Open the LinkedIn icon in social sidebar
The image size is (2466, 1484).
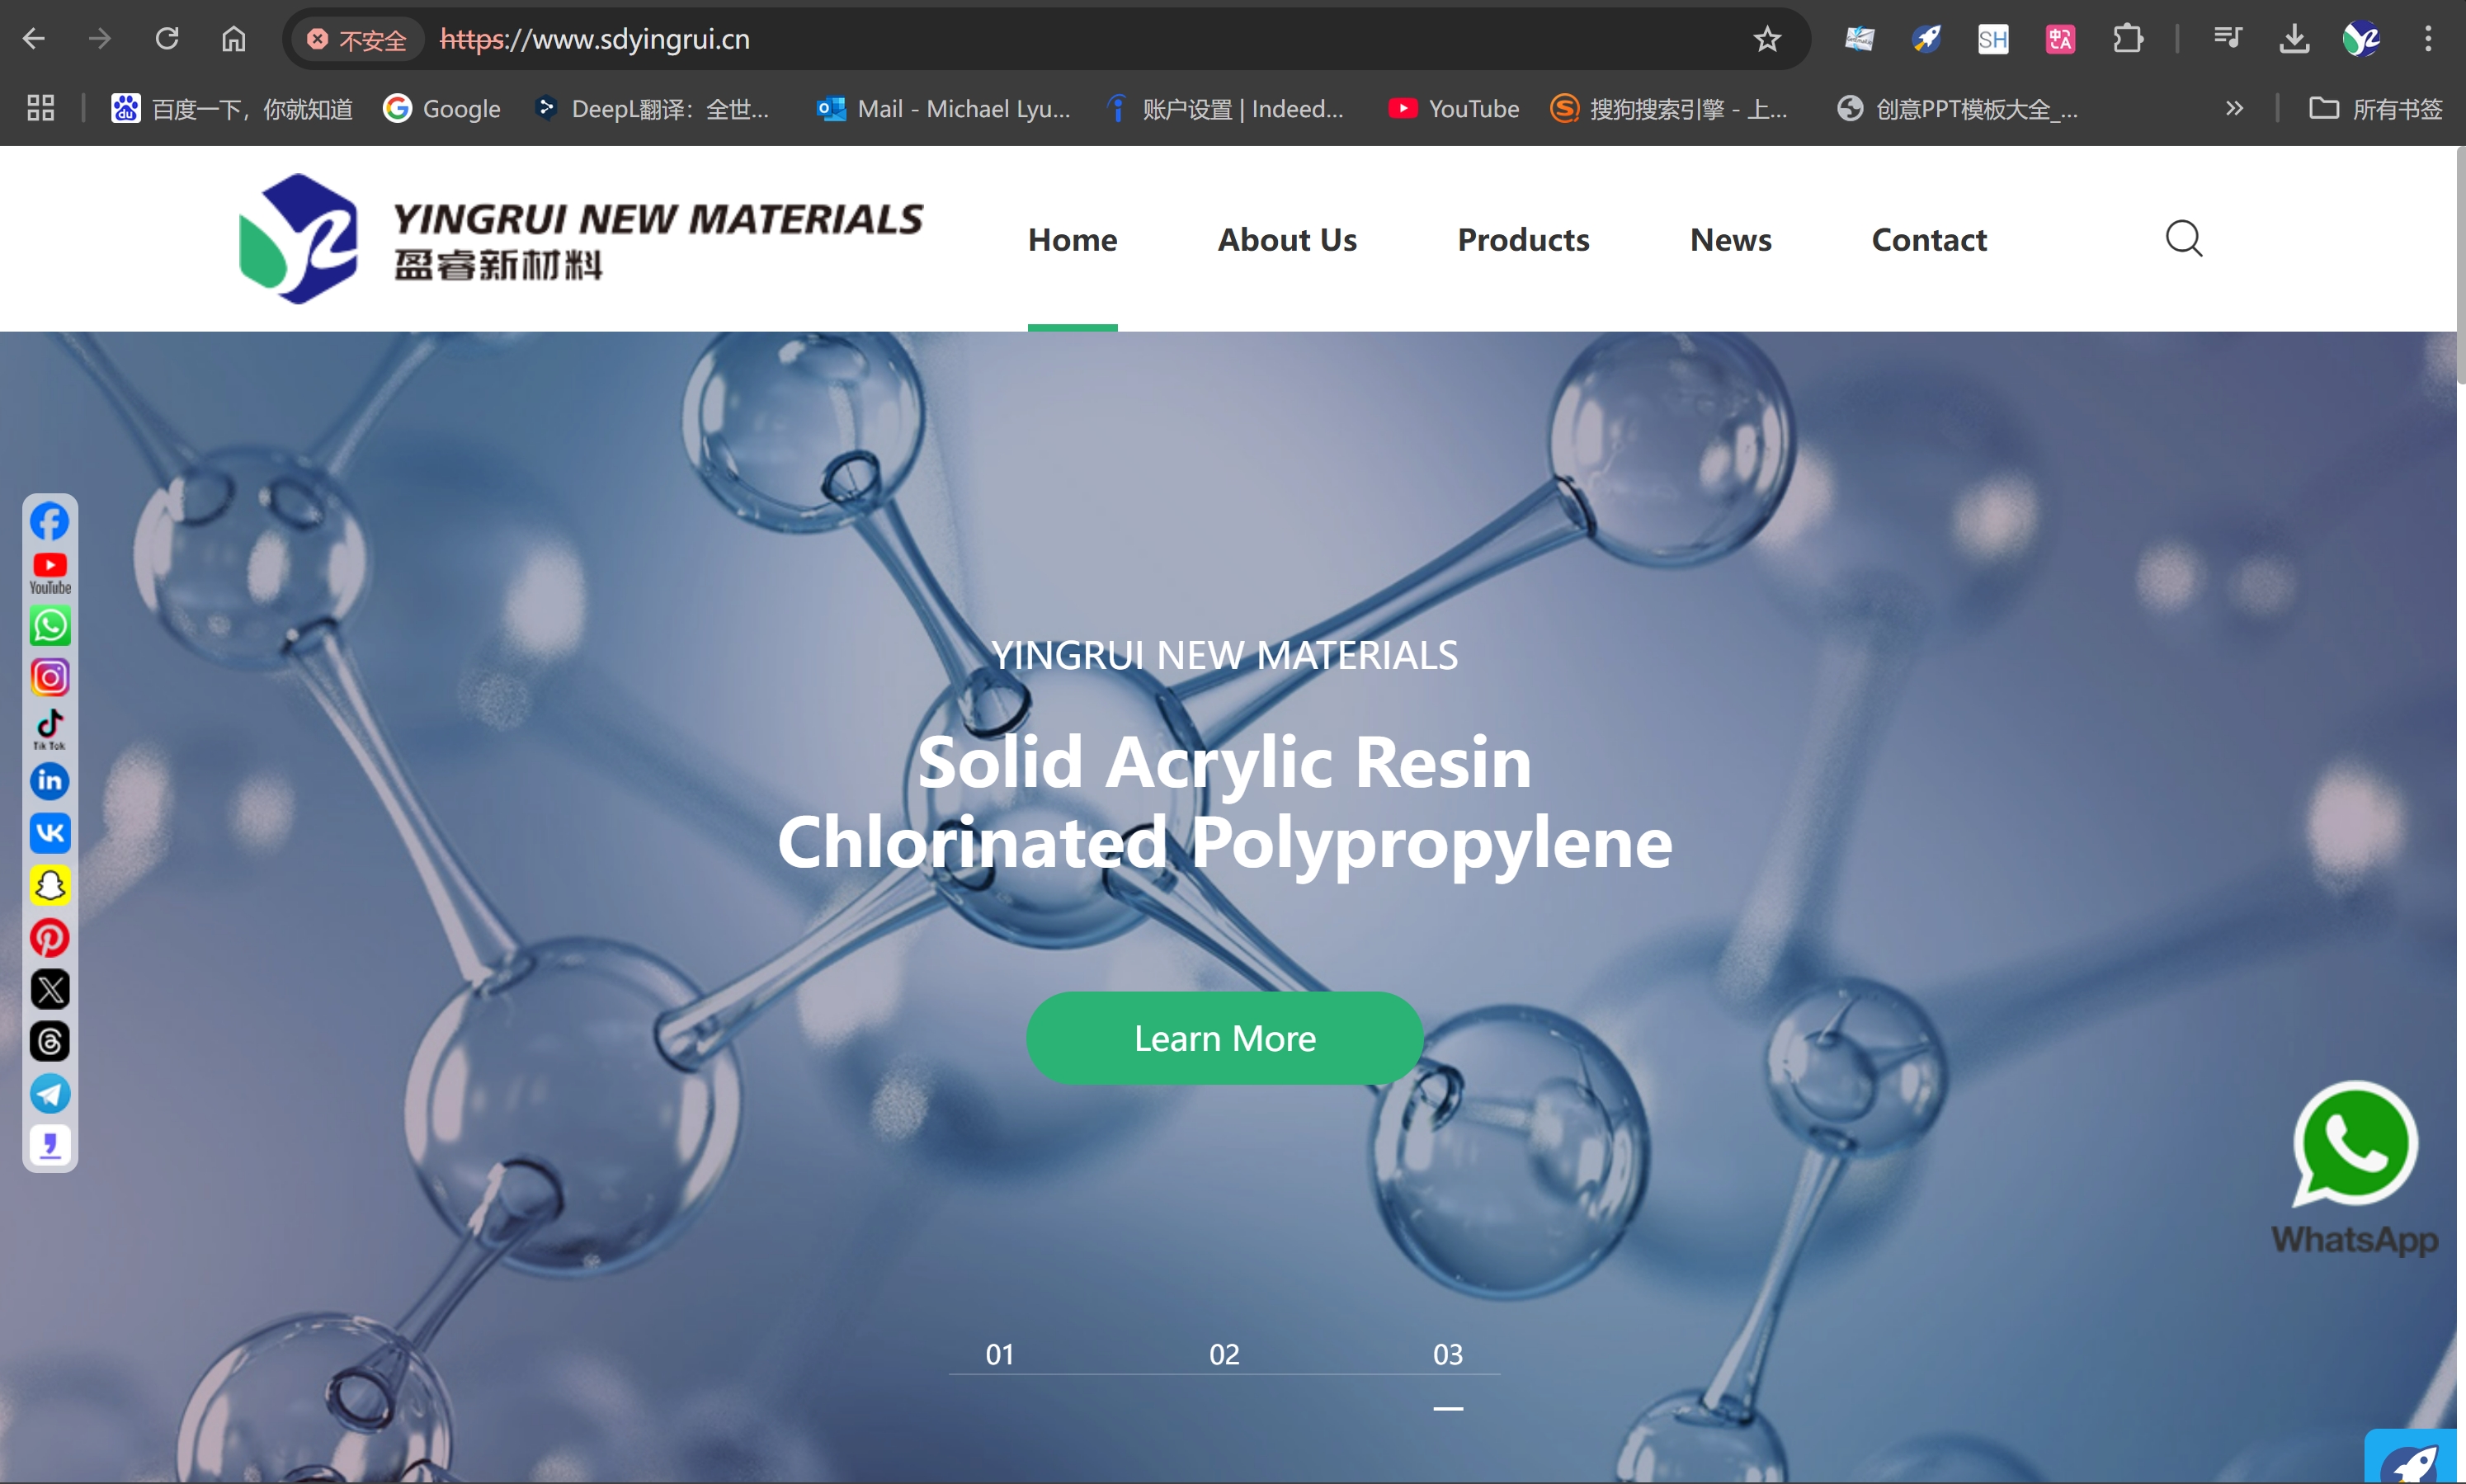50,781
